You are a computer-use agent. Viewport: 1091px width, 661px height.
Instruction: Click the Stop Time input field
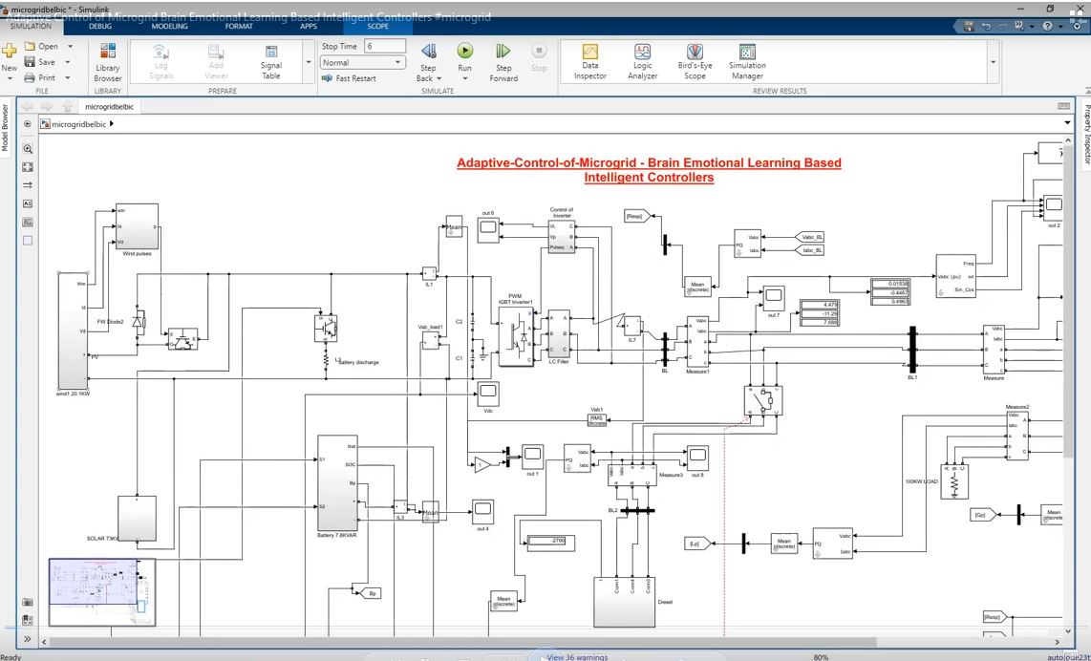(x=385, y=46)
